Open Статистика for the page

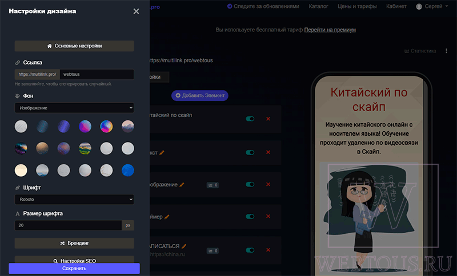pyautogui.click(x=420, y=51)
